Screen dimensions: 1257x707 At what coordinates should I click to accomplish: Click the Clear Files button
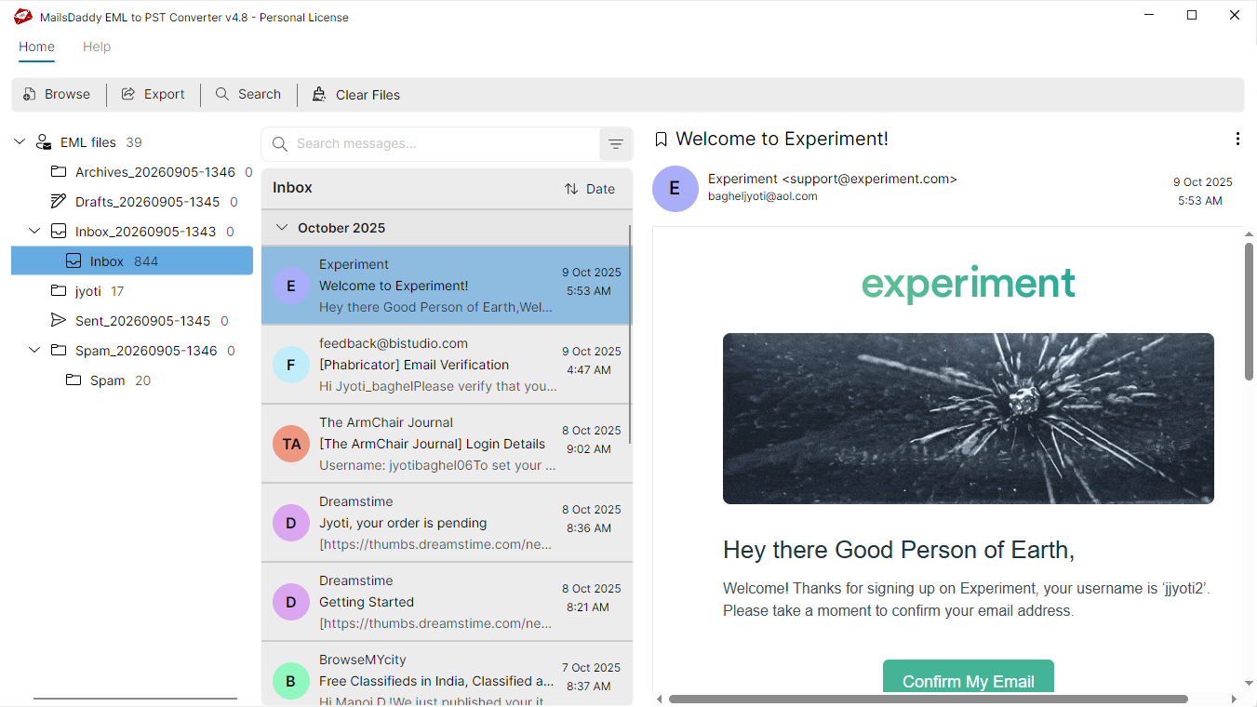coord(356,94)
